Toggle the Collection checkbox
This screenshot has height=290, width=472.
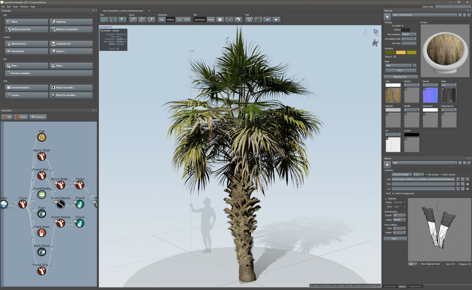point(386,199)
